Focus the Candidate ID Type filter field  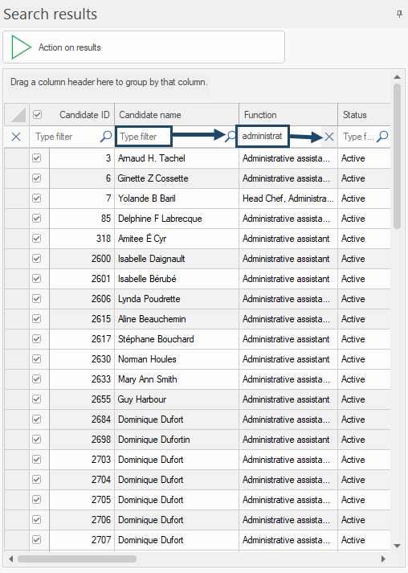click(x=65, y=137)
